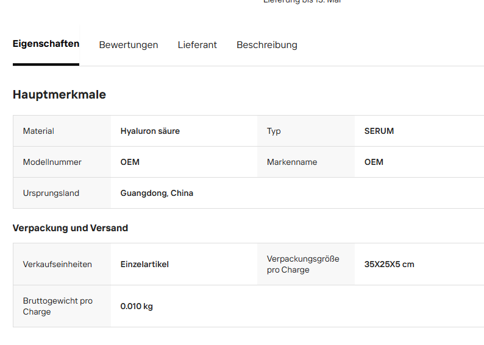Click the Hauptmerkmale heading
The image size is (484, 345).
pyautogui.click(x=59, y=94)
